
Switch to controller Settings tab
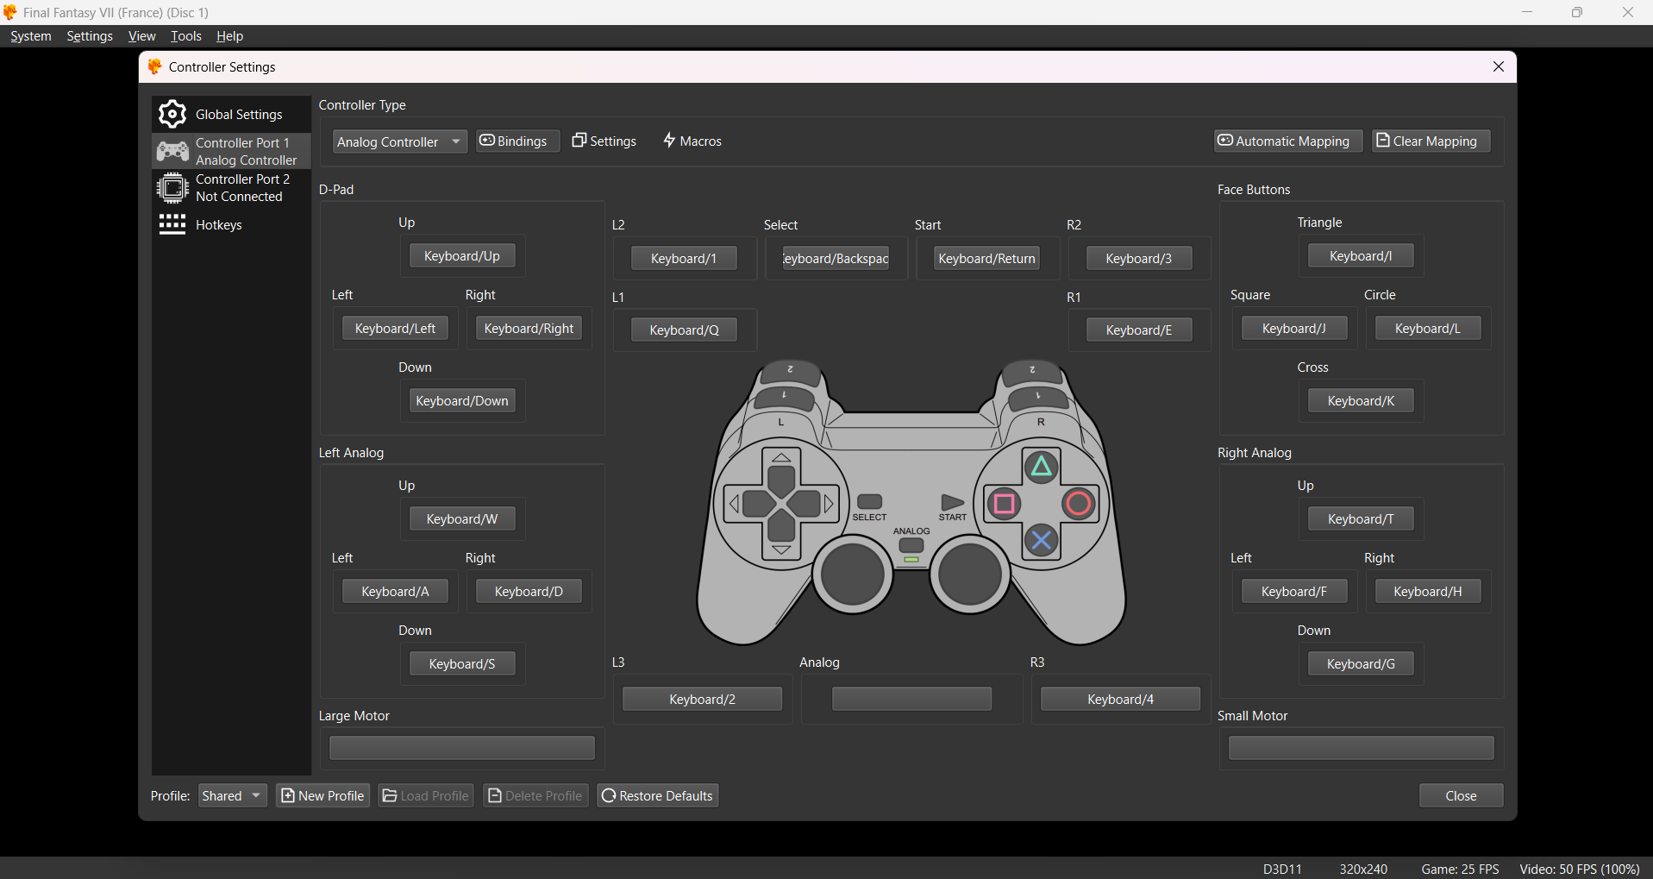click(604, 141)
